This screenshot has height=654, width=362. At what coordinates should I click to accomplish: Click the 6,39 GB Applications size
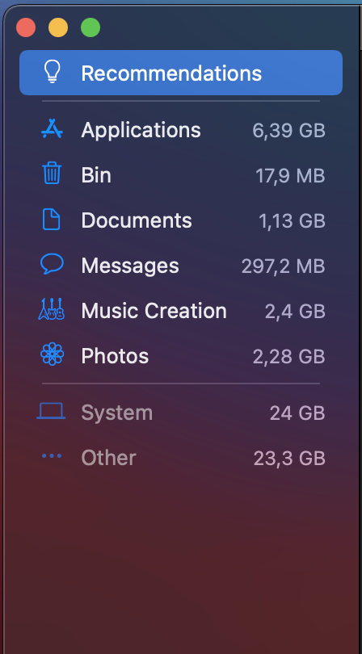(x=289, y=131)
